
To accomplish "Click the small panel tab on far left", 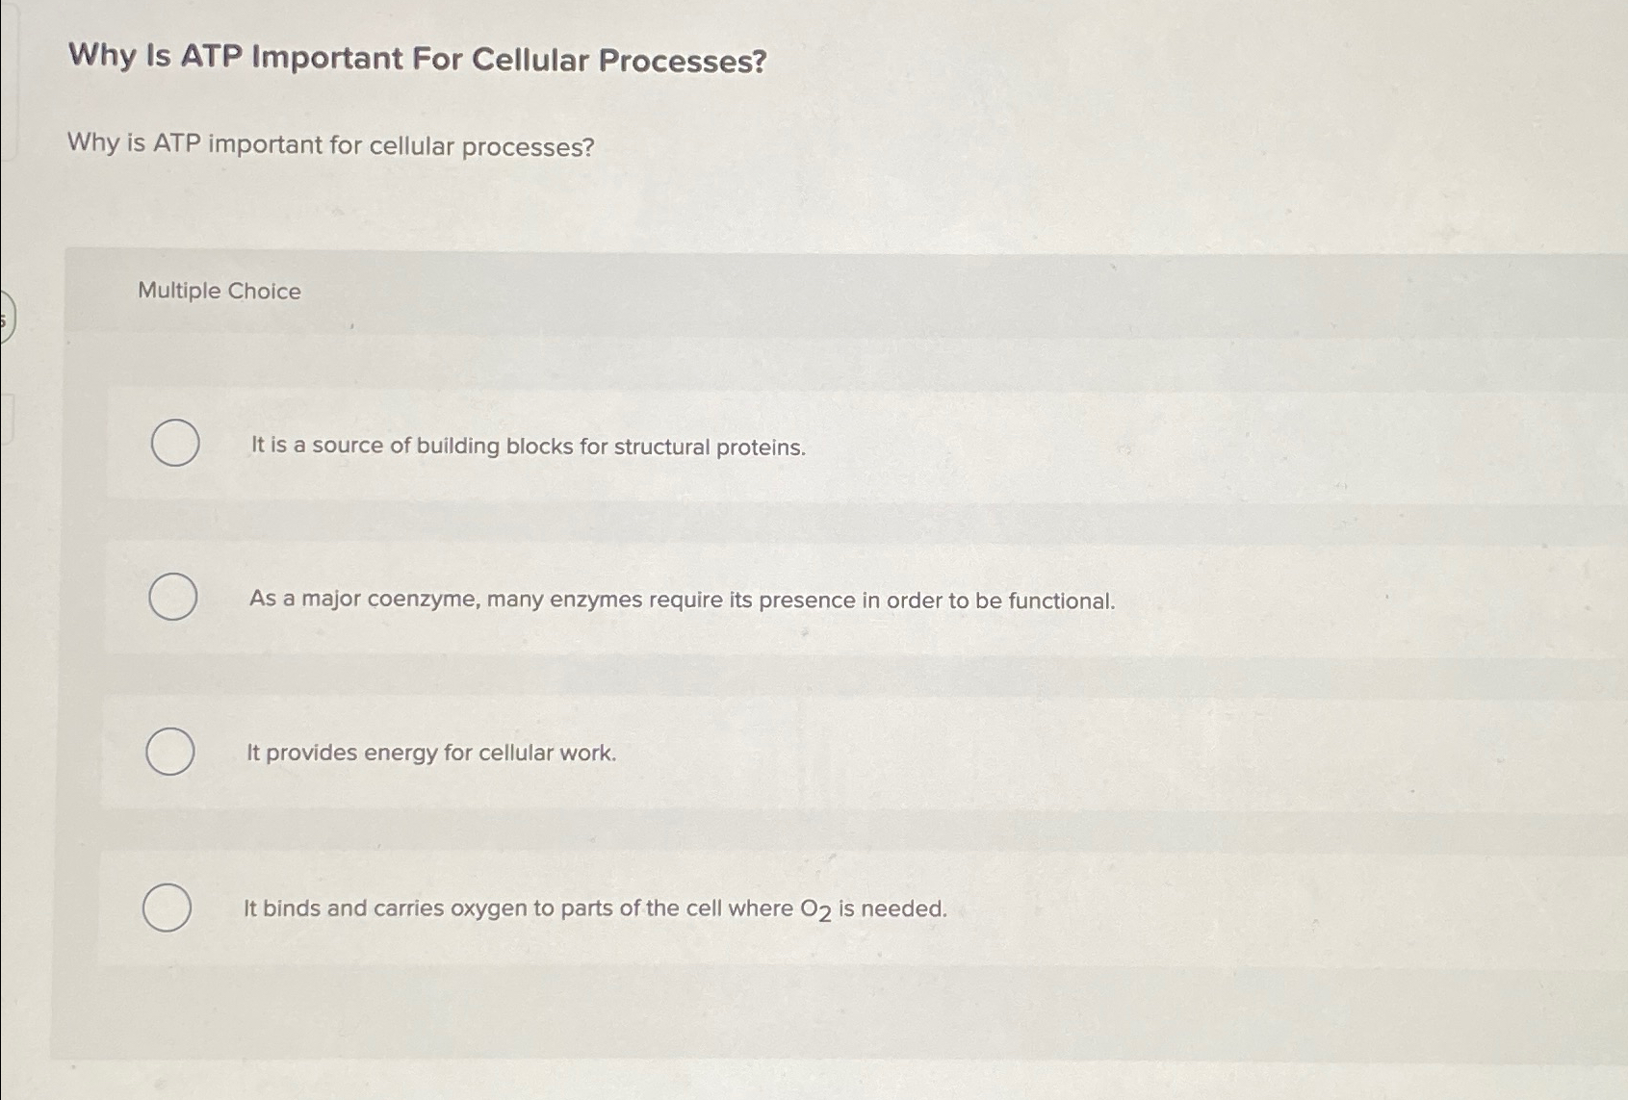I will coord(9,421).
